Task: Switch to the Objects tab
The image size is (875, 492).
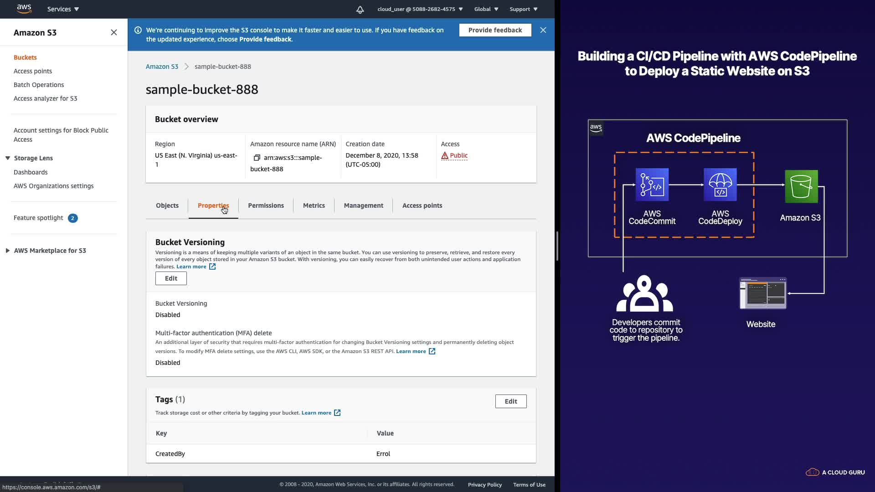Action: (x=167, y=205)
